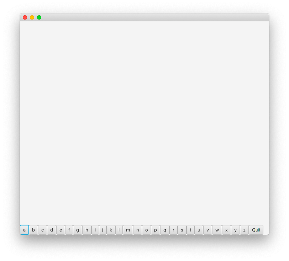The width and height of the screenshot is (289, 261).
Task: Click the letter 'p' button
Action: 156,230
